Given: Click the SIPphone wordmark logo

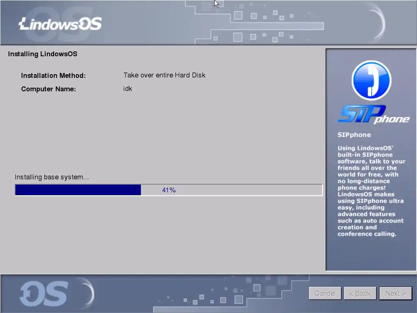Looking at the screenshot, I should point(374,115).
